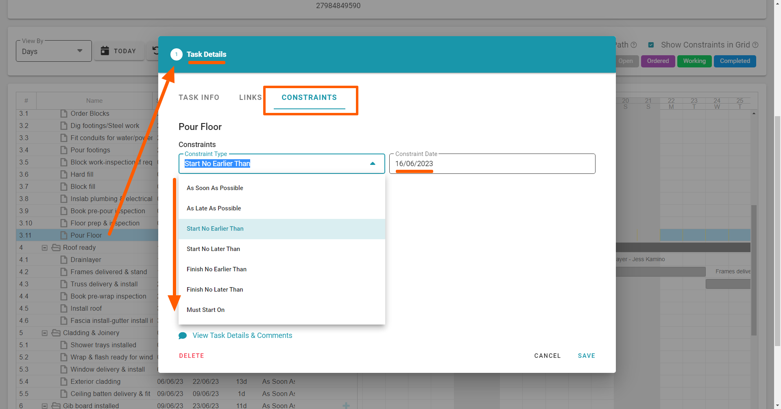Click the document icon for Truss delivery & install

point(64,284)
